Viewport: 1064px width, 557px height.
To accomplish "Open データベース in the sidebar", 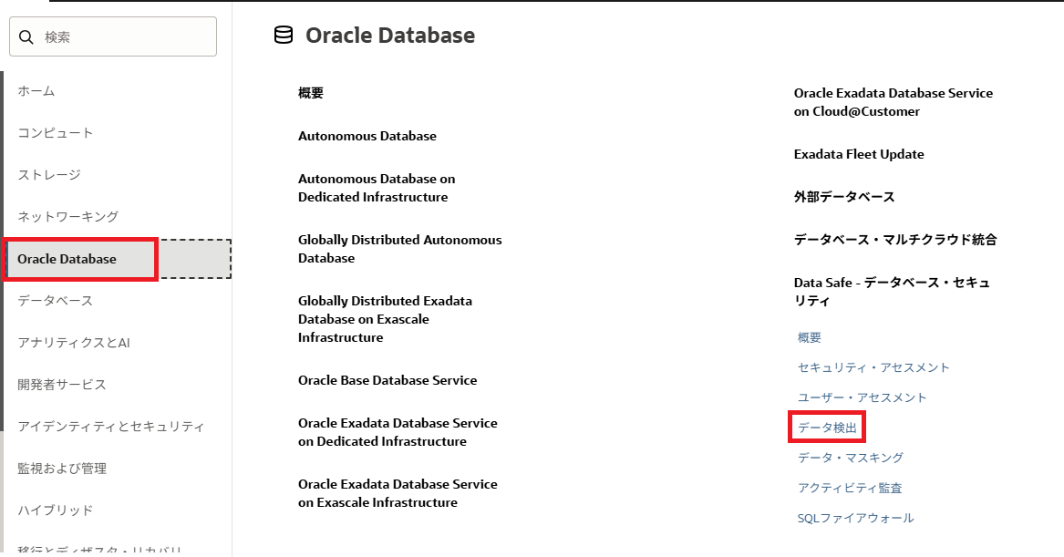I will (x=55, y=301).
